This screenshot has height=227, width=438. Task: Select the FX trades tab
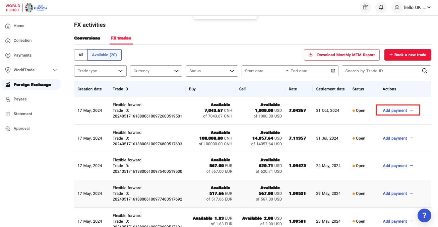coord(121,38)
